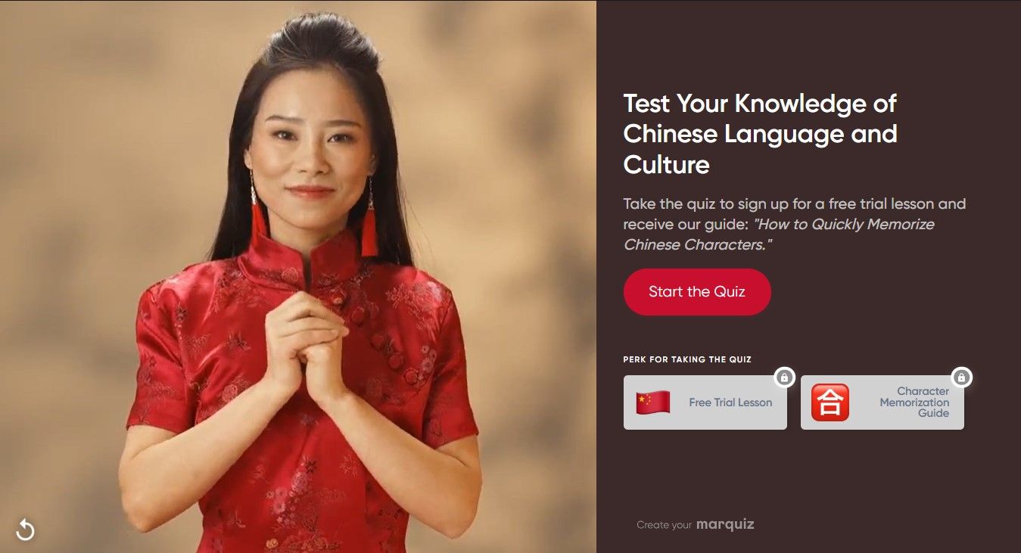Viewport: 1021px width, 553px height.
Task: Open the marquiz logo link
Action: [725, 524]
